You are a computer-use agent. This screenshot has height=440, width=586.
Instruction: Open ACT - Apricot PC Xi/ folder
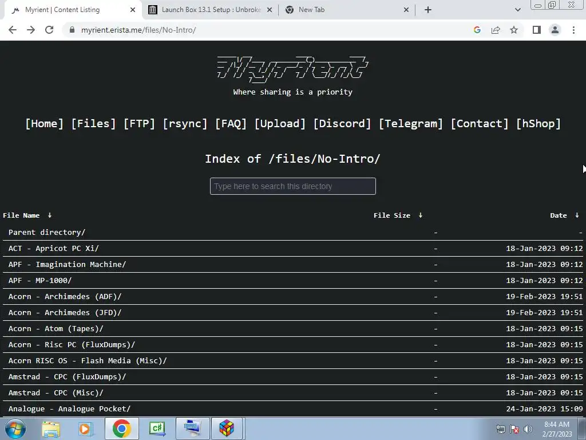click(53, 249)
